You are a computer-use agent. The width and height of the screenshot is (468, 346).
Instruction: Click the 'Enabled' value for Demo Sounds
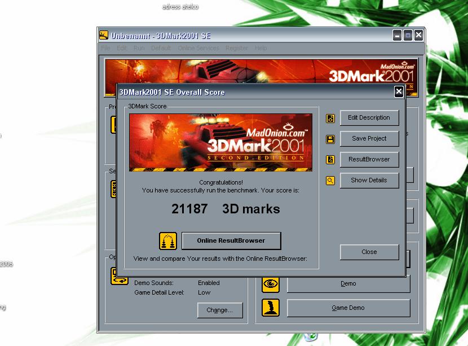pyautogui.click(x=209, y=283)
